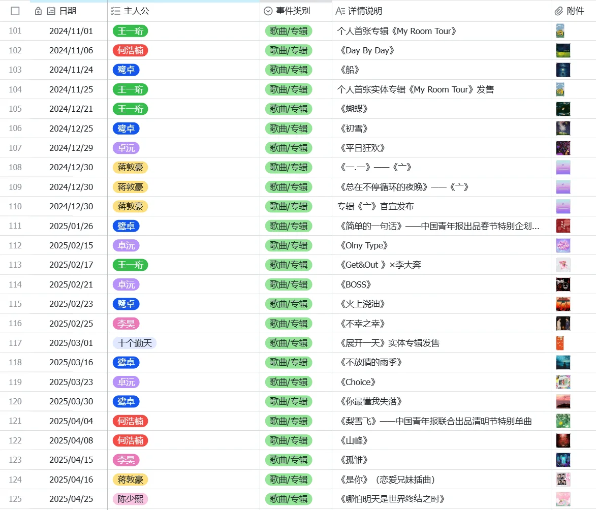596x510 pixels.
Task: Open attachment thumbnail for《不幸之幸》
Action: [x=563, y=324]
